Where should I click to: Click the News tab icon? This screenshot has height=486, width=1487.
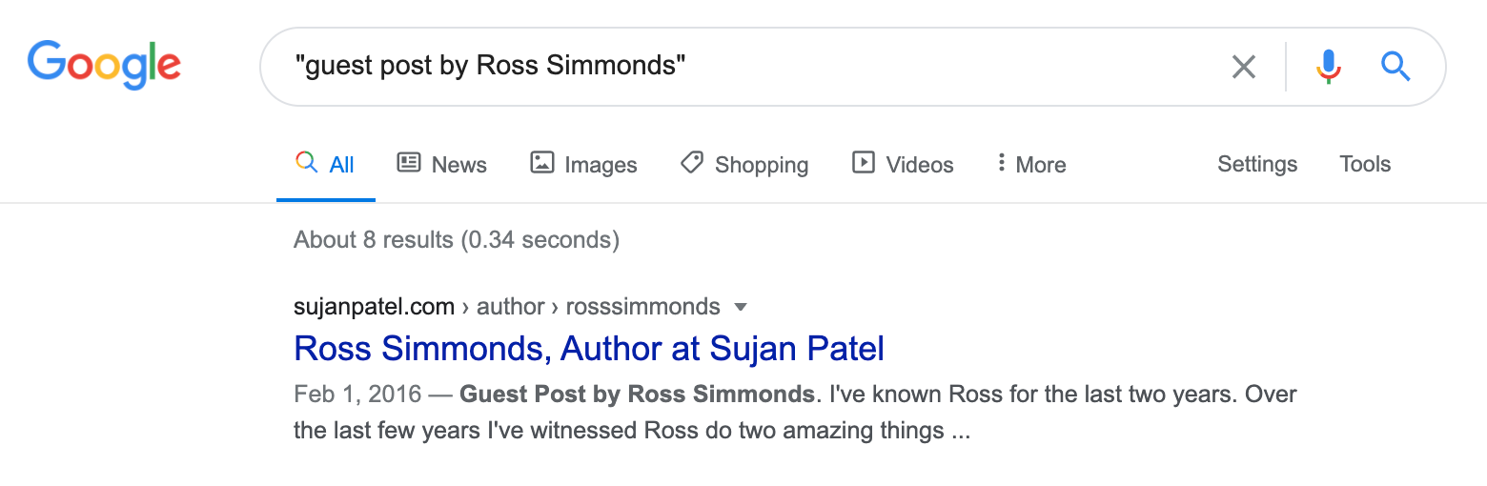coord(409,163)
